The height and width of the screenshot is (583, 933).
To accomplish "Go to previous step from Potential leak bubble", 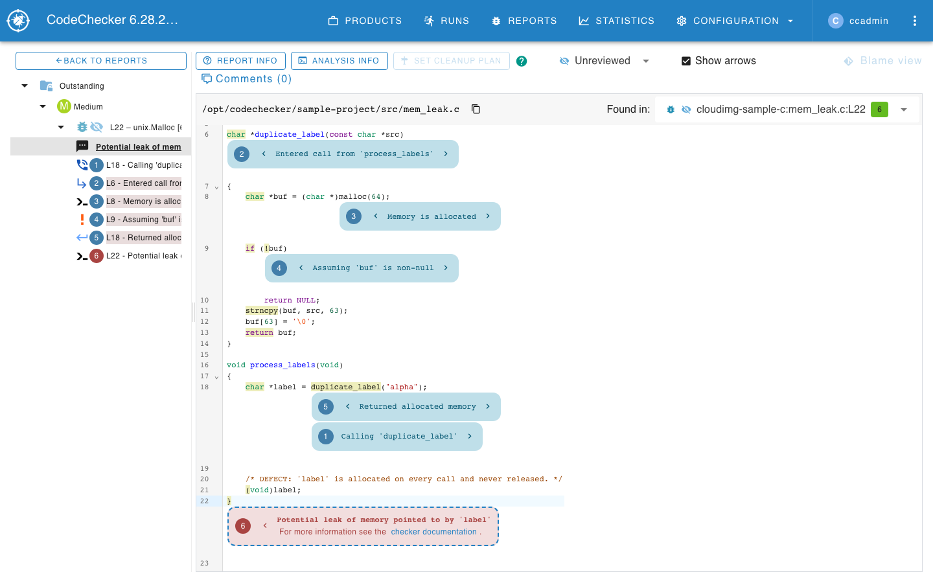I will (x=265, y=526).
